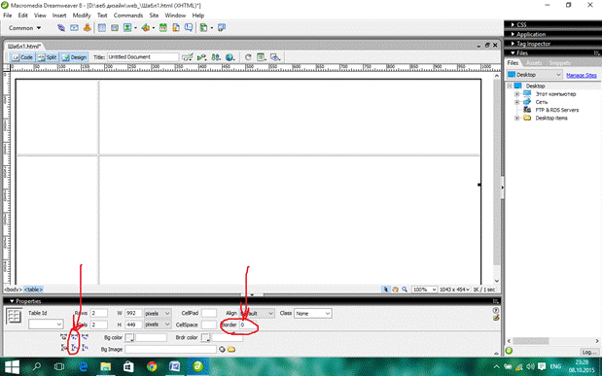The height and width of the screenshot is (376, 602).
Task: Select the table tag in tag selector
Action: (33, 290)
